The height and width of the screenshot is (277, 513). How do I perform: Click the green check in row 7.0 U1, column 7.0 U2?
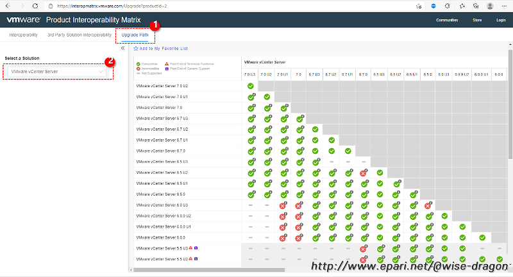point(267,97)
